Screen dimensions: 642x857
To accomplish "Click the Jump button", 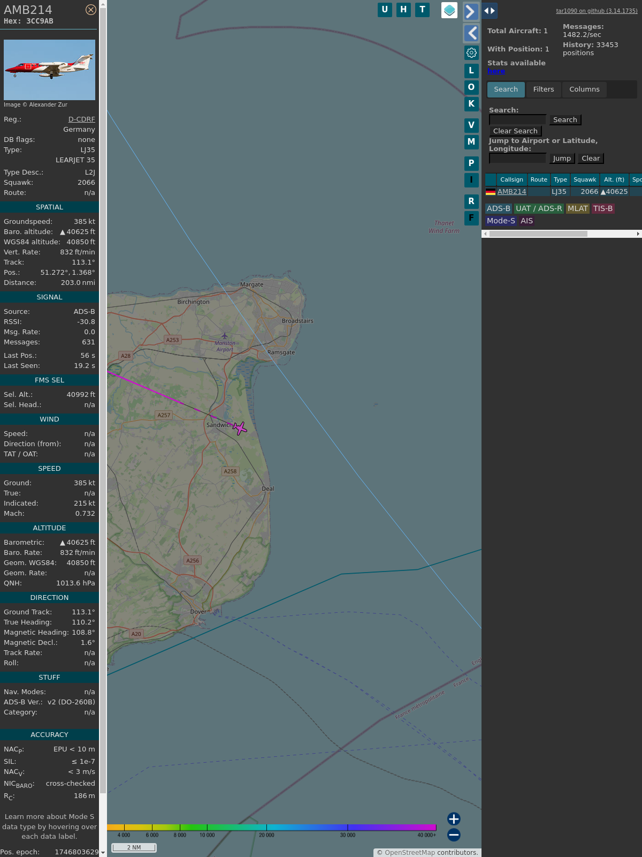I will pos(562,159).
